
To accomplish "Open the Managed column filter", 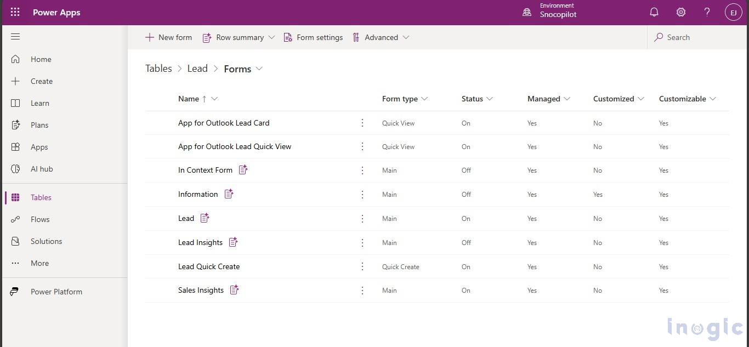I will click(567, 99).
